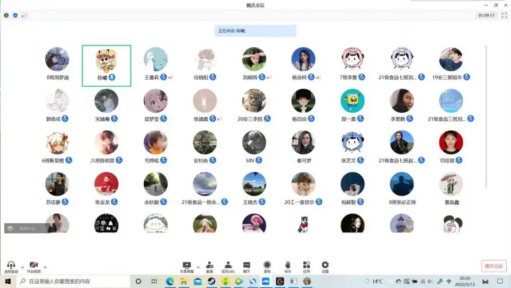The height and width of the screenshot is (288, 511).
Task: Click the 离开会议 leave meeting button
Action: [493, 266]
